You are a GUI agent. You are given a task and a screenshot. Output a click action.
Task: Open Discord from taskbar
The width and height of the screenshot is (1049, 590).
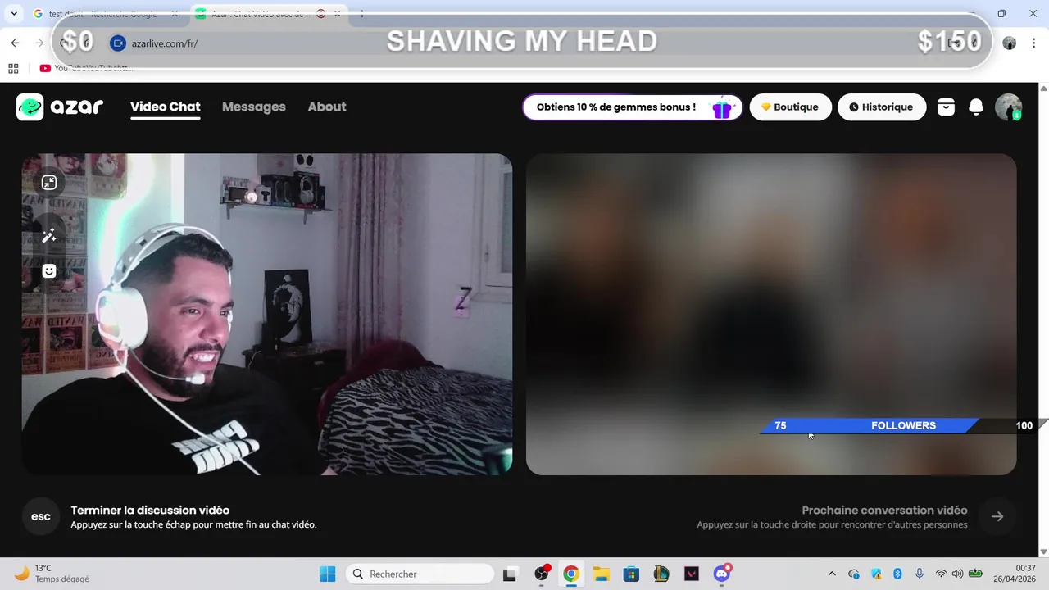coord(722,574)
